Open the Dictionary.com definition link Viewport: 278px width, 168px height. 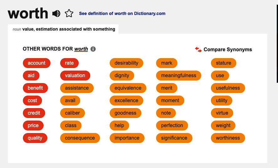122,13
